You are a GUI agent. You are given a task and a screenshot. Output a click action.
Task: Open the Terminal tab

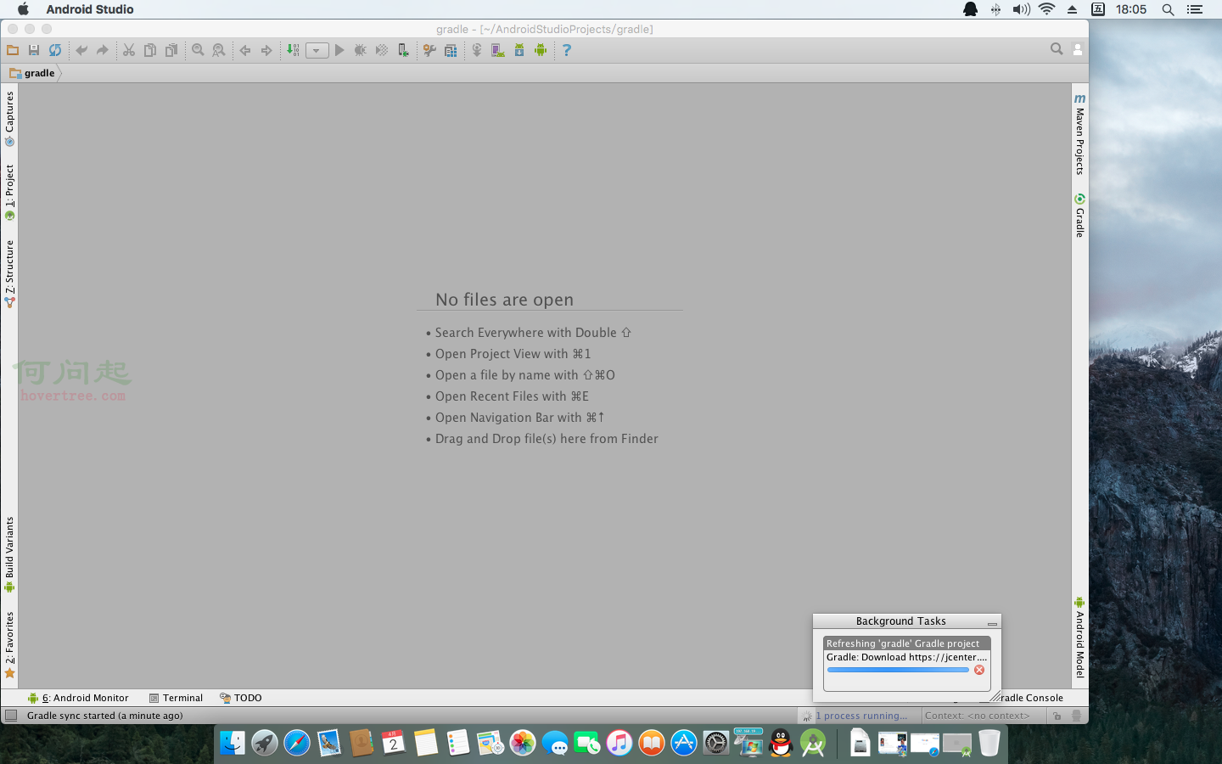pyautogui.click(x=176, y=698)
